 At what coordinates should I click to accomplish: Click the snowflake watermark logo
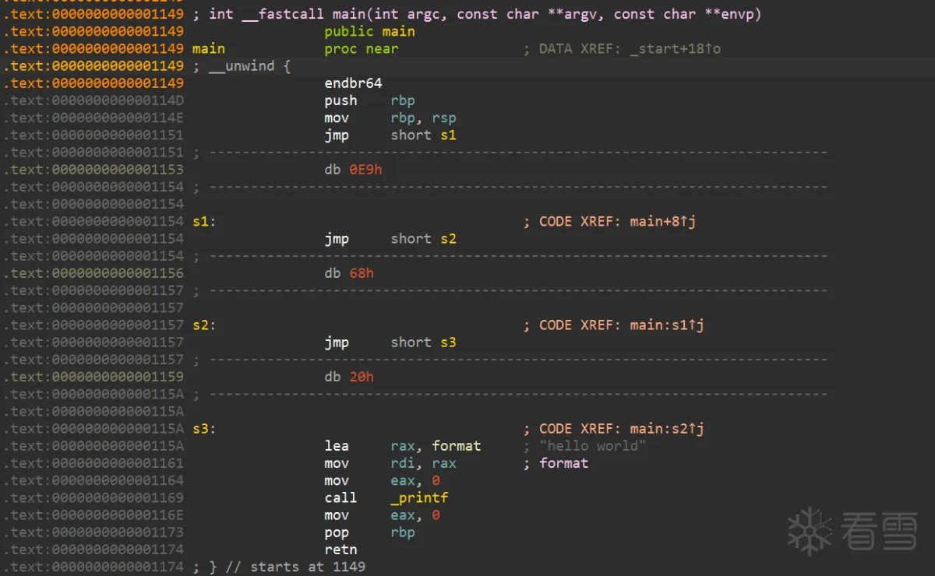click(810, 532)
